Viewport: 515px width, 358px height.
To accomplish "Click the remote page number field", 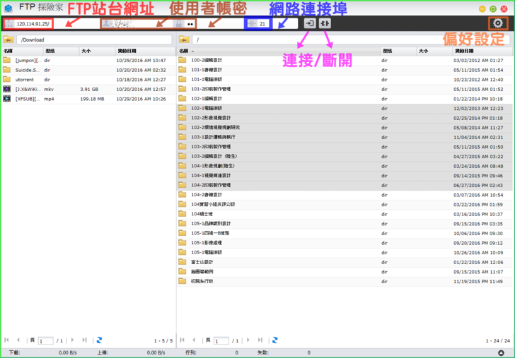I will [219, 341].
